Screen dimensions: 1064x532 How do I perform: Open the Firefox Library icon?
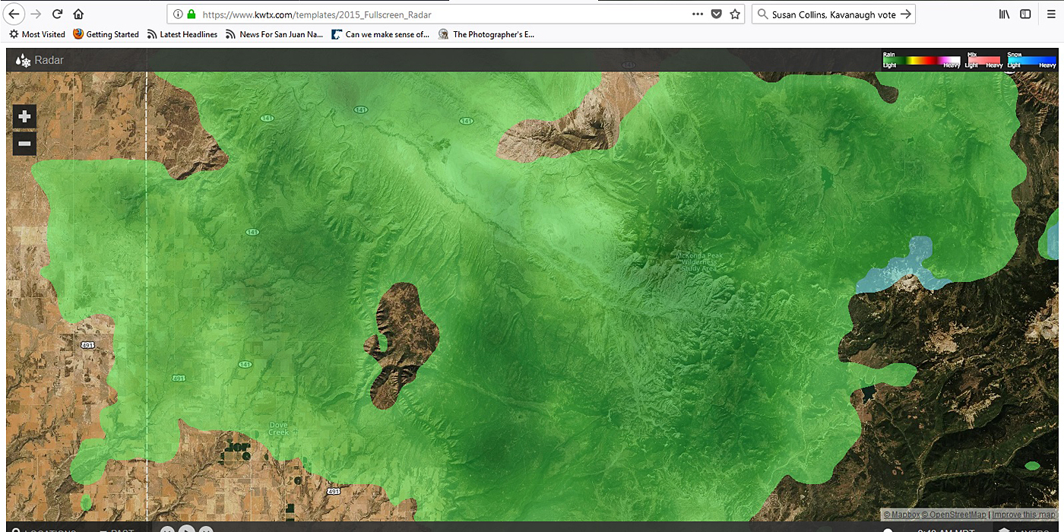[1004, 14]
